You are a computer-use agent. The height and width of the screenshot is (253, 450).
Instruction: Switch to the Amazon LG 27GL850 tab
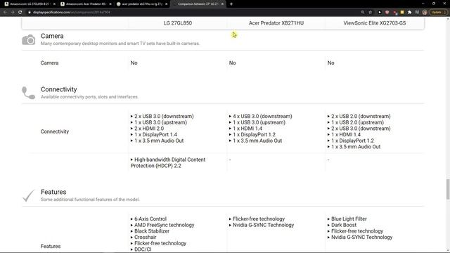point(30,4)
